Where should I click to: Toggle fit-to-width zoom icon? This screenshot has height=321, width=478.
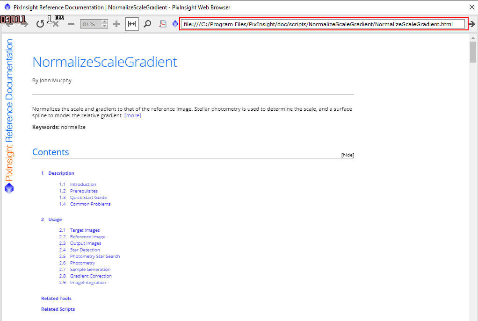(x=132, y=24)
